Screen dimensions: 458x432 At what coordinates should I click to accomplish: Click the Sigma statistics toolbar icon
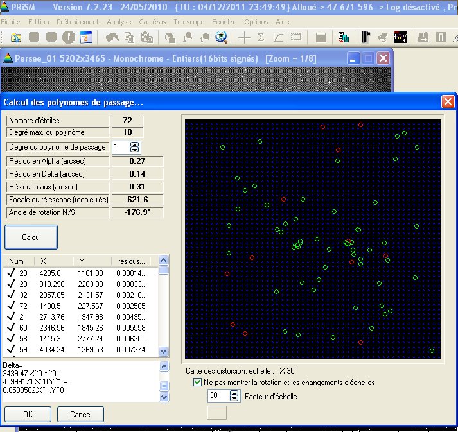(261, 37)
